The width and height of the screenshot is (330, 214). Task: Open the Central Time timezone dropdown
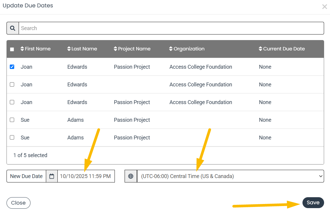[230, 176]
